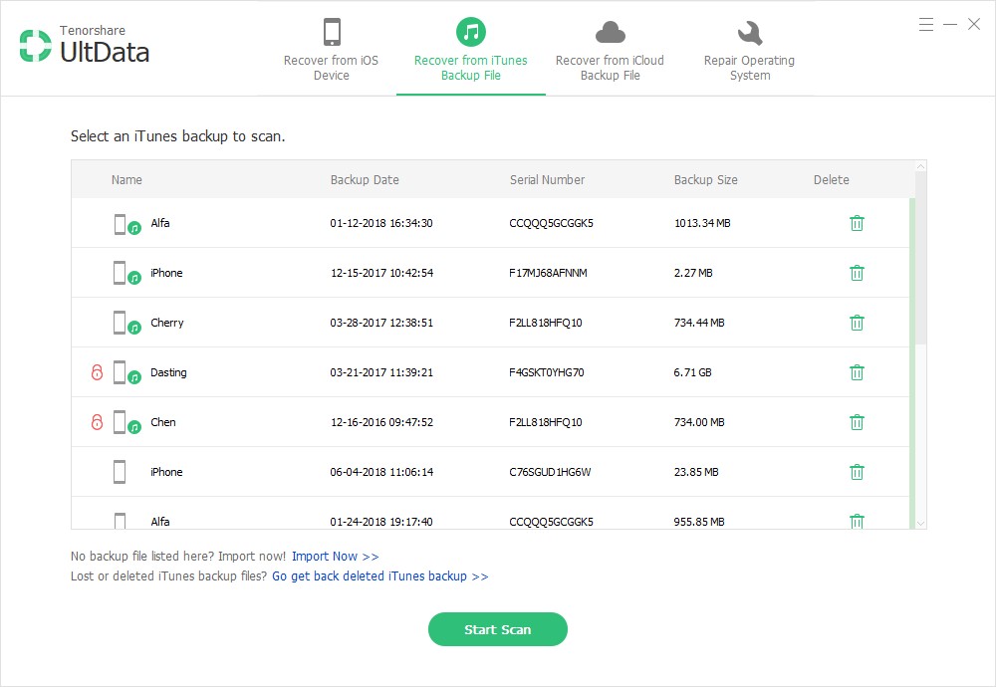This screenshot has width=996, height=687.
Task: Click the Backup Date column header
Action: point(365,179)
